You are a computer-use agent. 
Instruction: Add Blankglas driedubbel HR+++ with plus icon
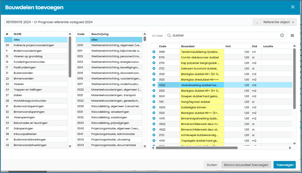coord(154,79)
